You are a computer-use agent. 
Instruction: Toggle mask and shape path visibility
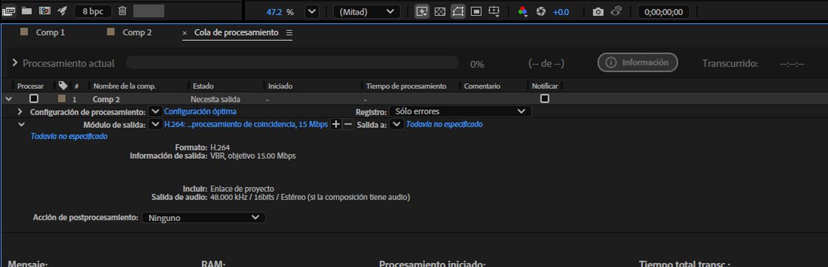[x=457, y=12]
